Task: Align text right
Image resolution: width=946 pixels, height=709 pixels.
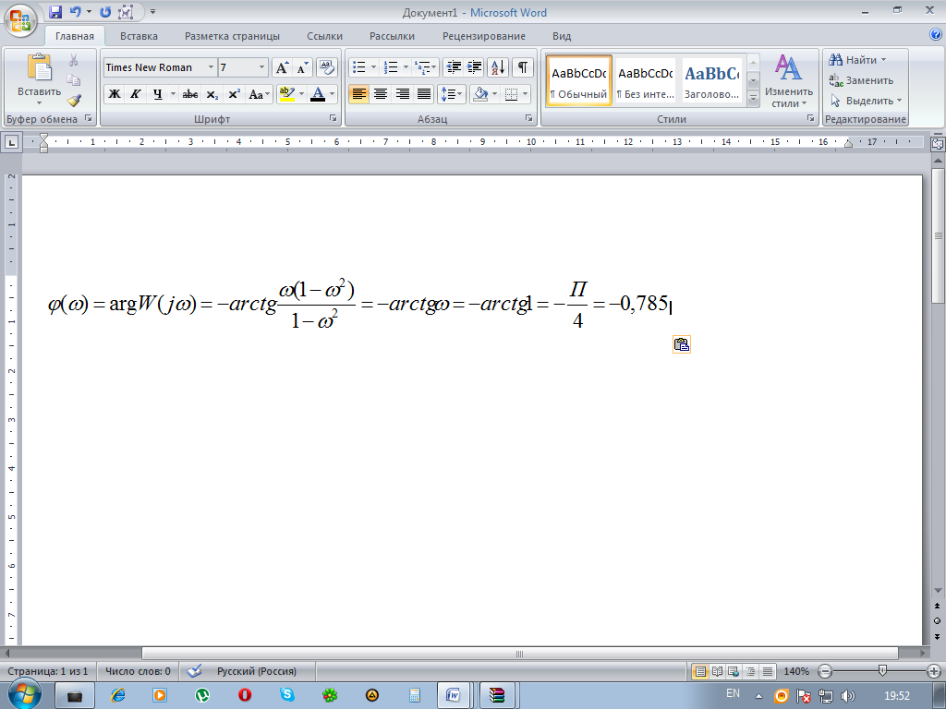Action: 403,94
